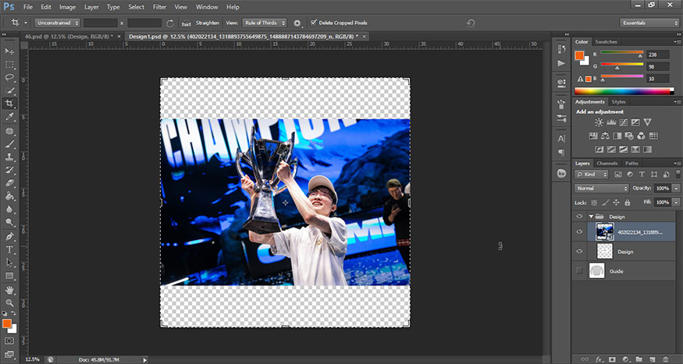Select the Zoom tool
This screenshot has width=683, height=364.
tap(9, 302)
